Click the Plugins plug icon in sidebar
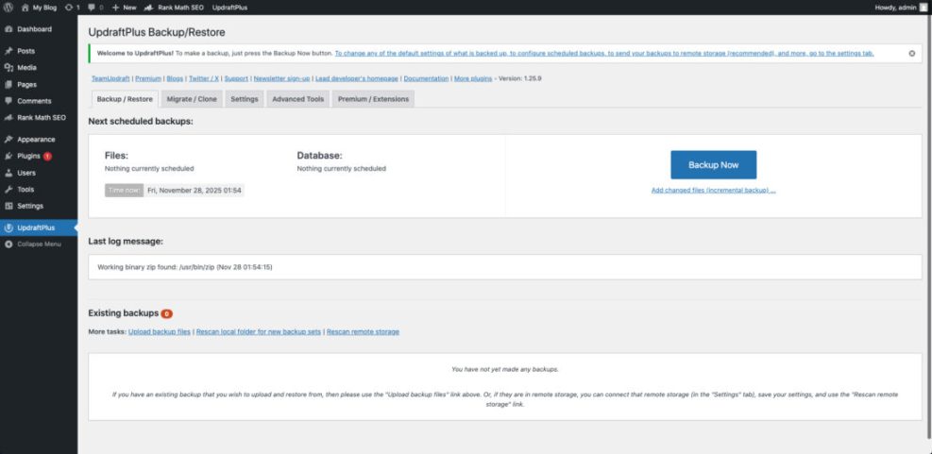This screenshot has height=454, width=932. 8,157
